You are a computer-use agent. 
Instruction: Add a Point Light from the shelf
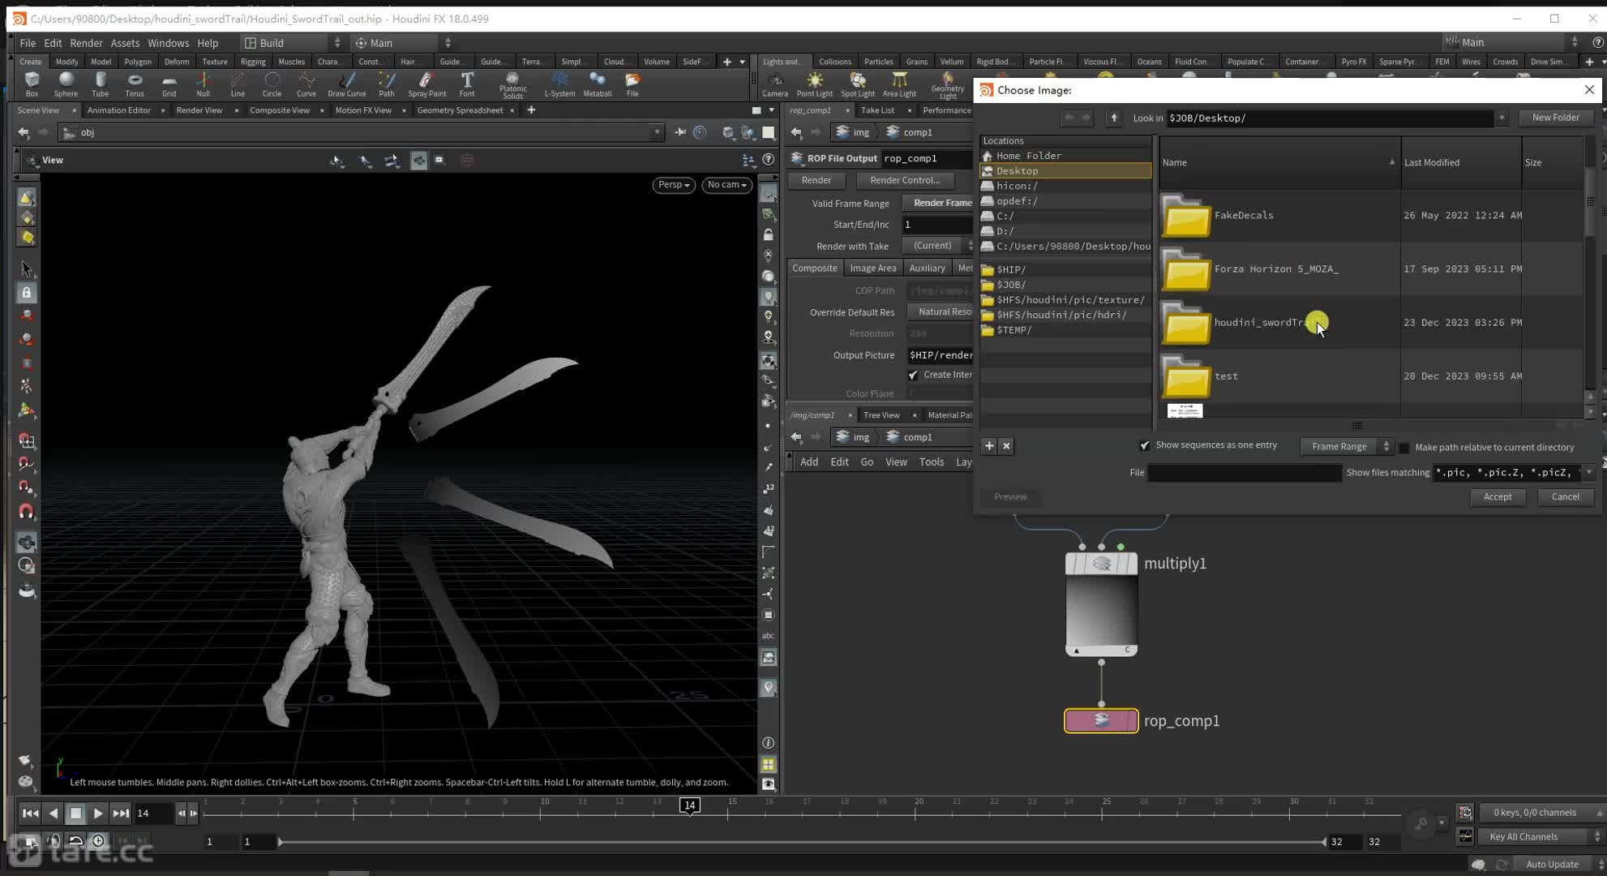click(814, 84)
